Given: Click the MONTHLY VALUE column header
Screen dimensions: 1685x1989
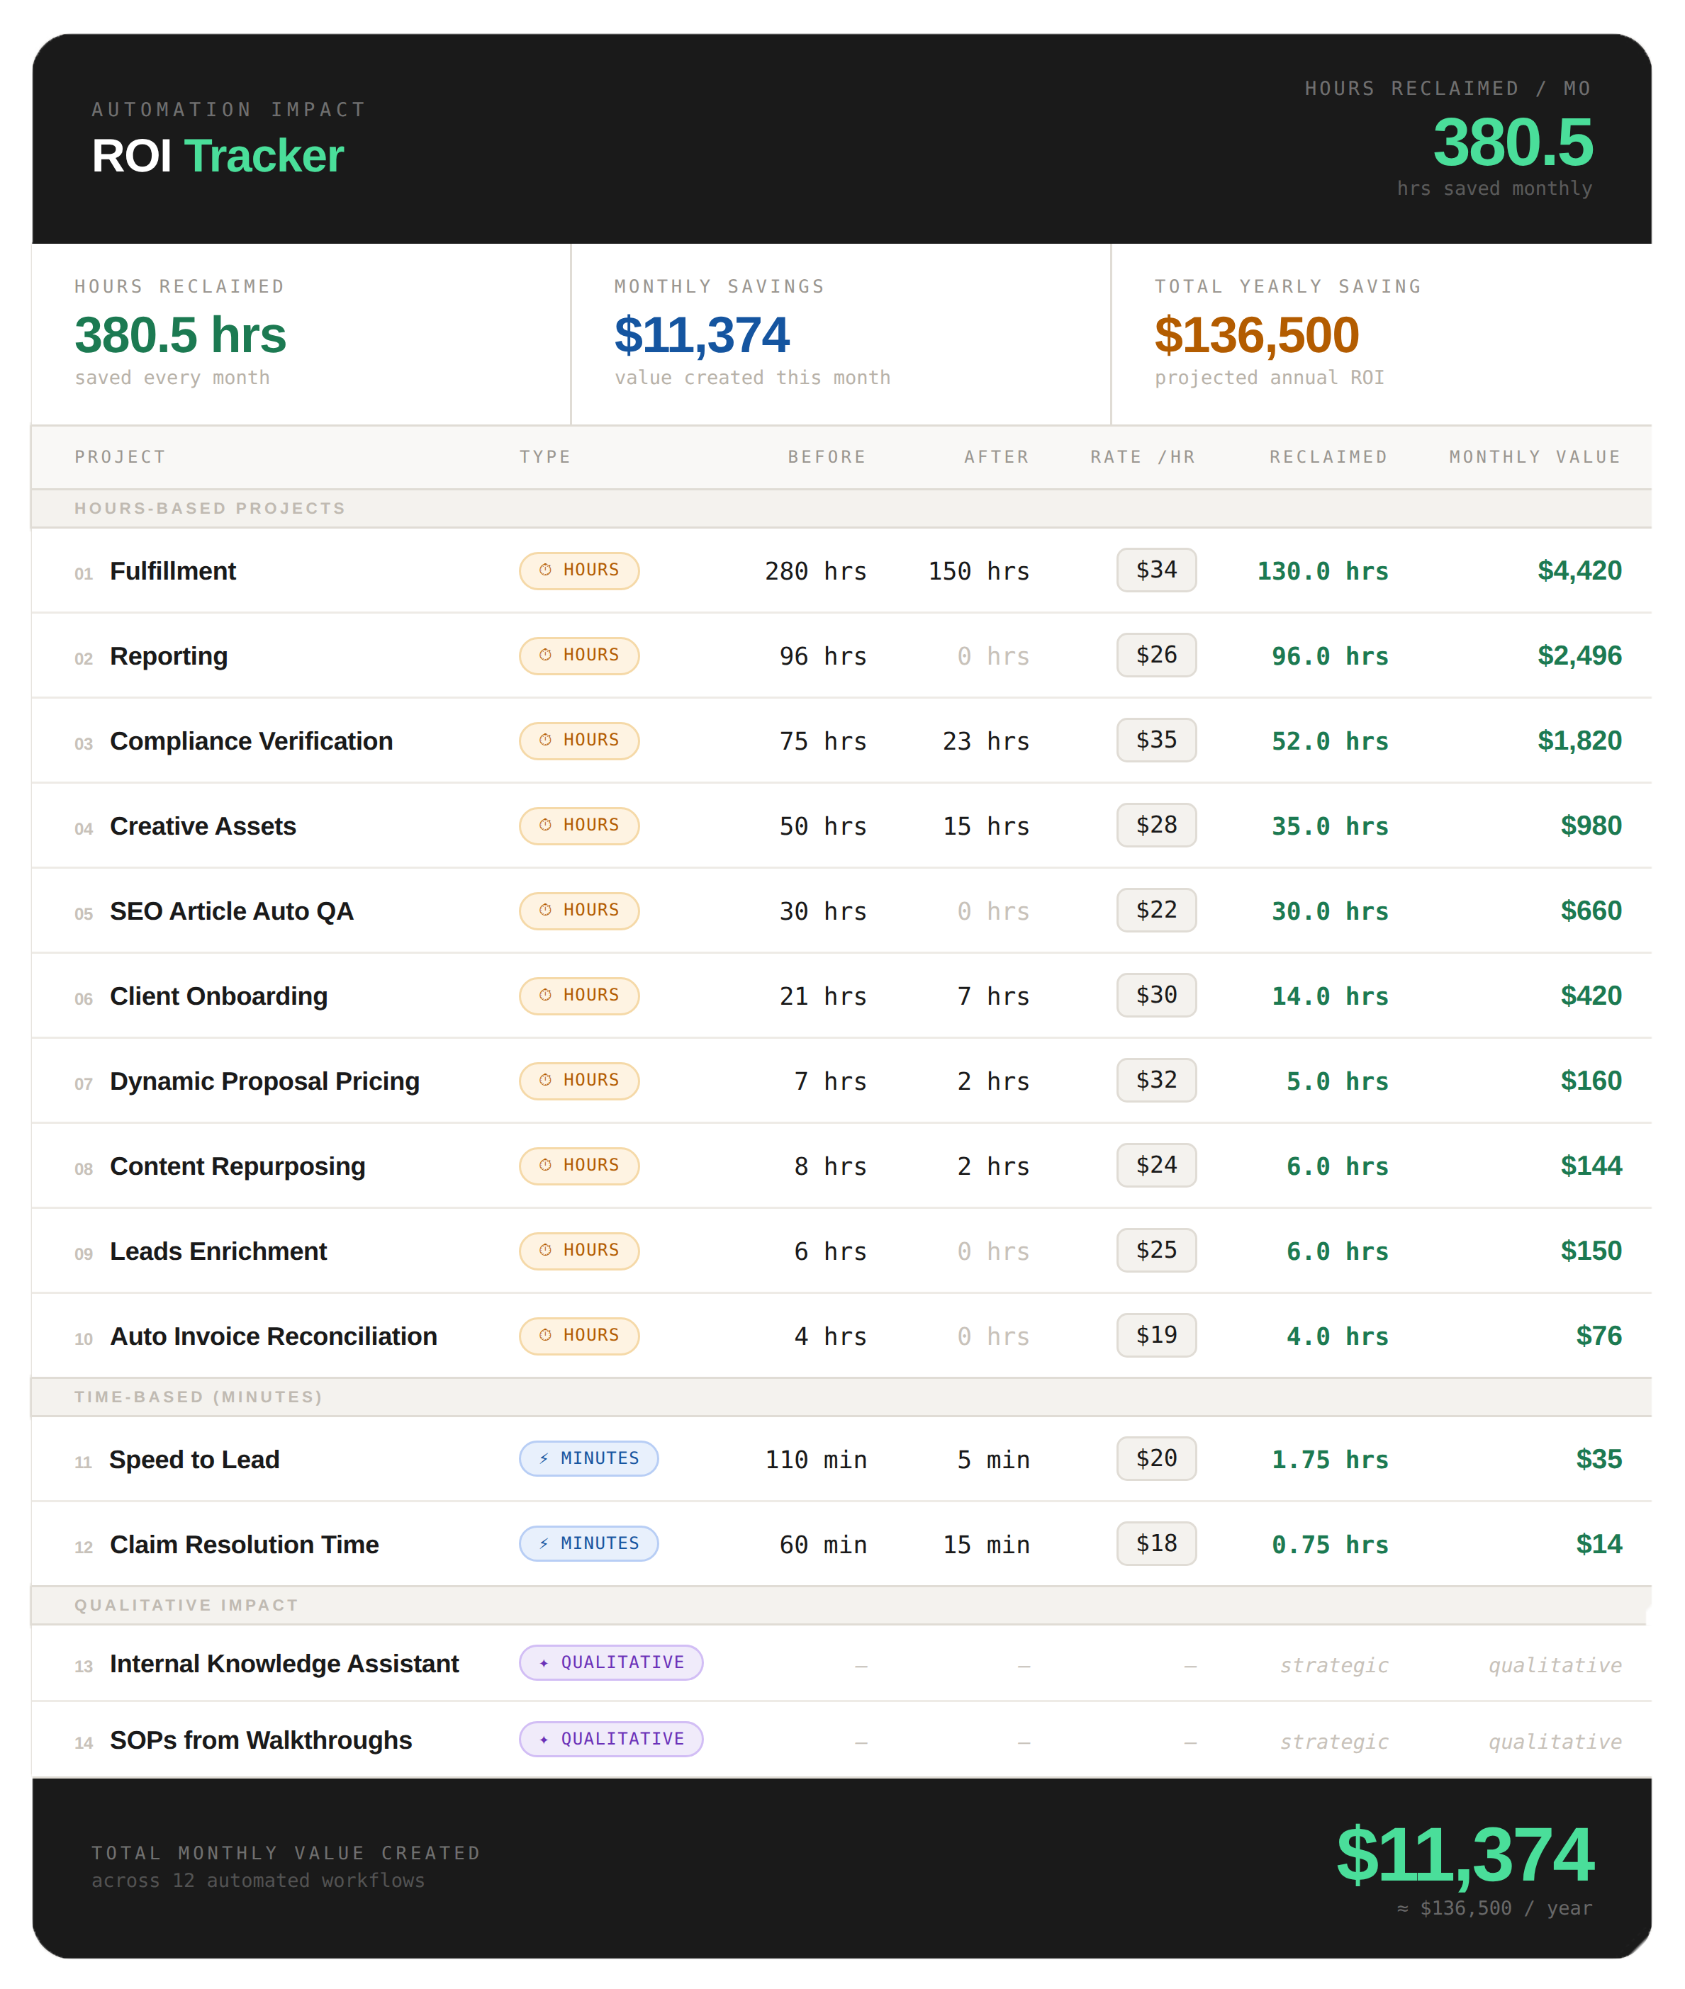Looking at the screenshot, I should 1534,457.
